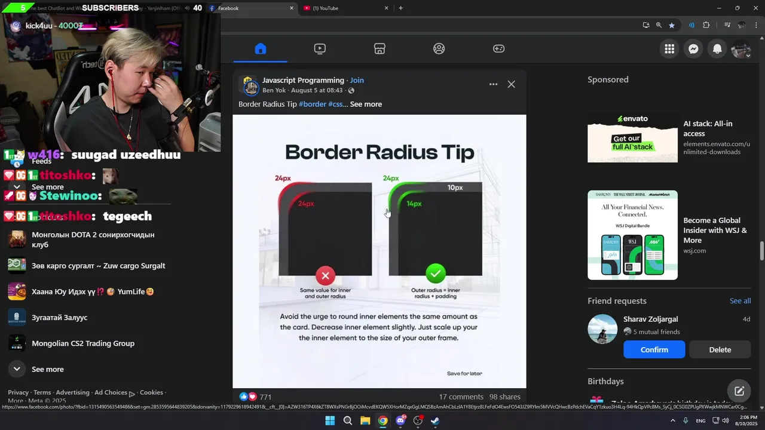Open the Groups tab icon
This screenshot has width=765, height=430.
(x=439, y=49)
